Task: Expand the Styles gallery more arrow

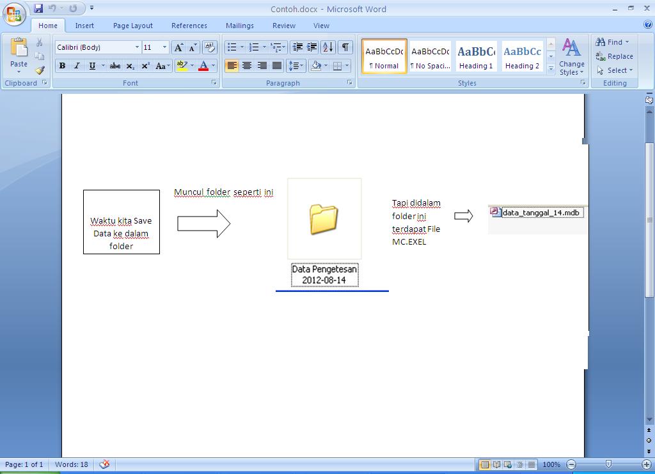Action: click(x=551, y=70)
